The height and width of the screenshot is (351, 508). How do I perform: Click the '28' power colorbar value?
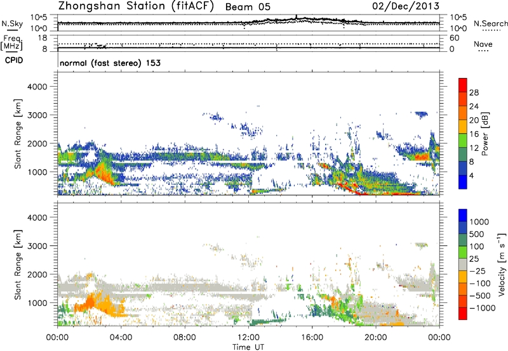474,93
